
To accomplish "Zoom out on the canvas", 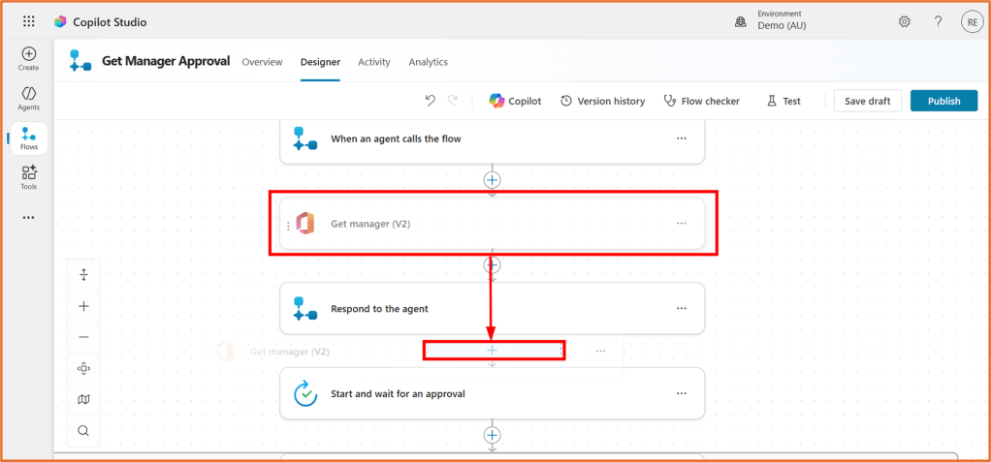I will (x=83, y=337).
